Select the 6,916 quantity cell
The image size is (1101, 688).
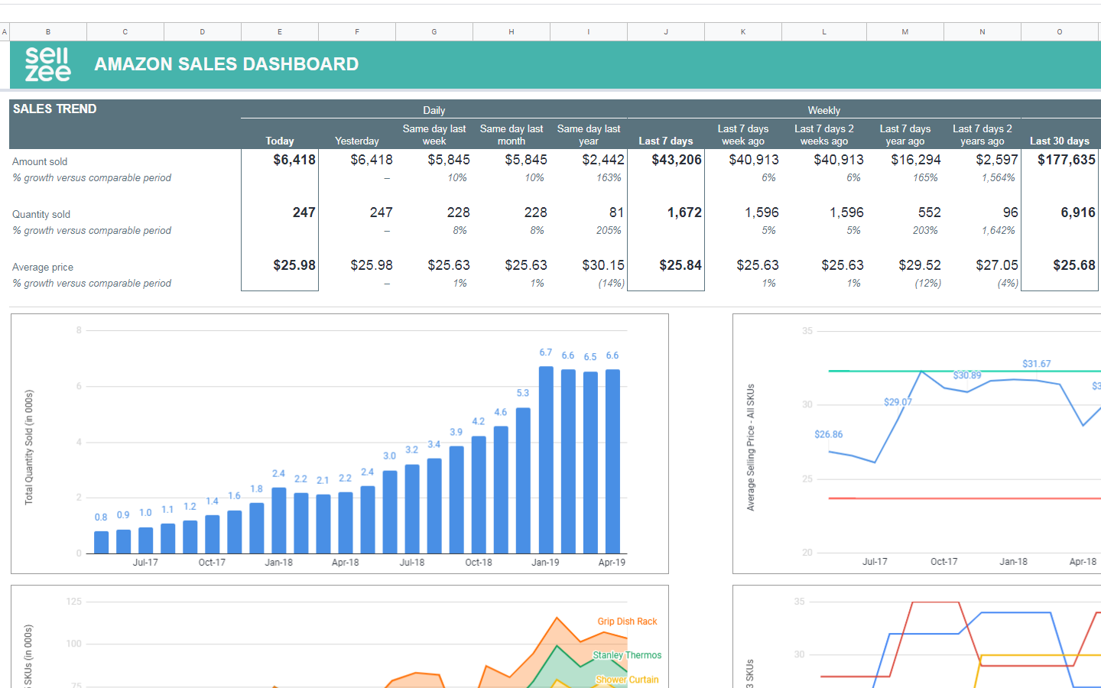(1078, 213)
